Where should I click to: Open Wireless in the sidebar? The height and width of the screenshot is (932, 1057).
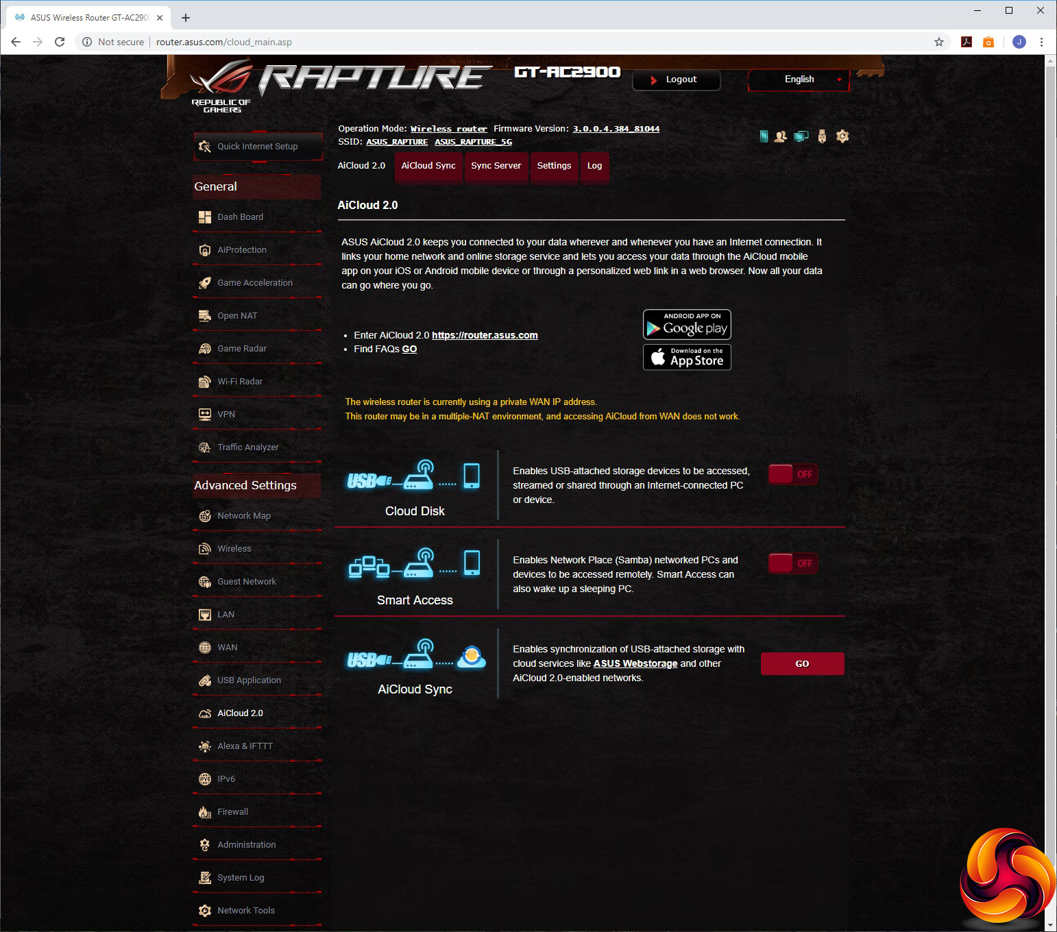pos(257,549)
